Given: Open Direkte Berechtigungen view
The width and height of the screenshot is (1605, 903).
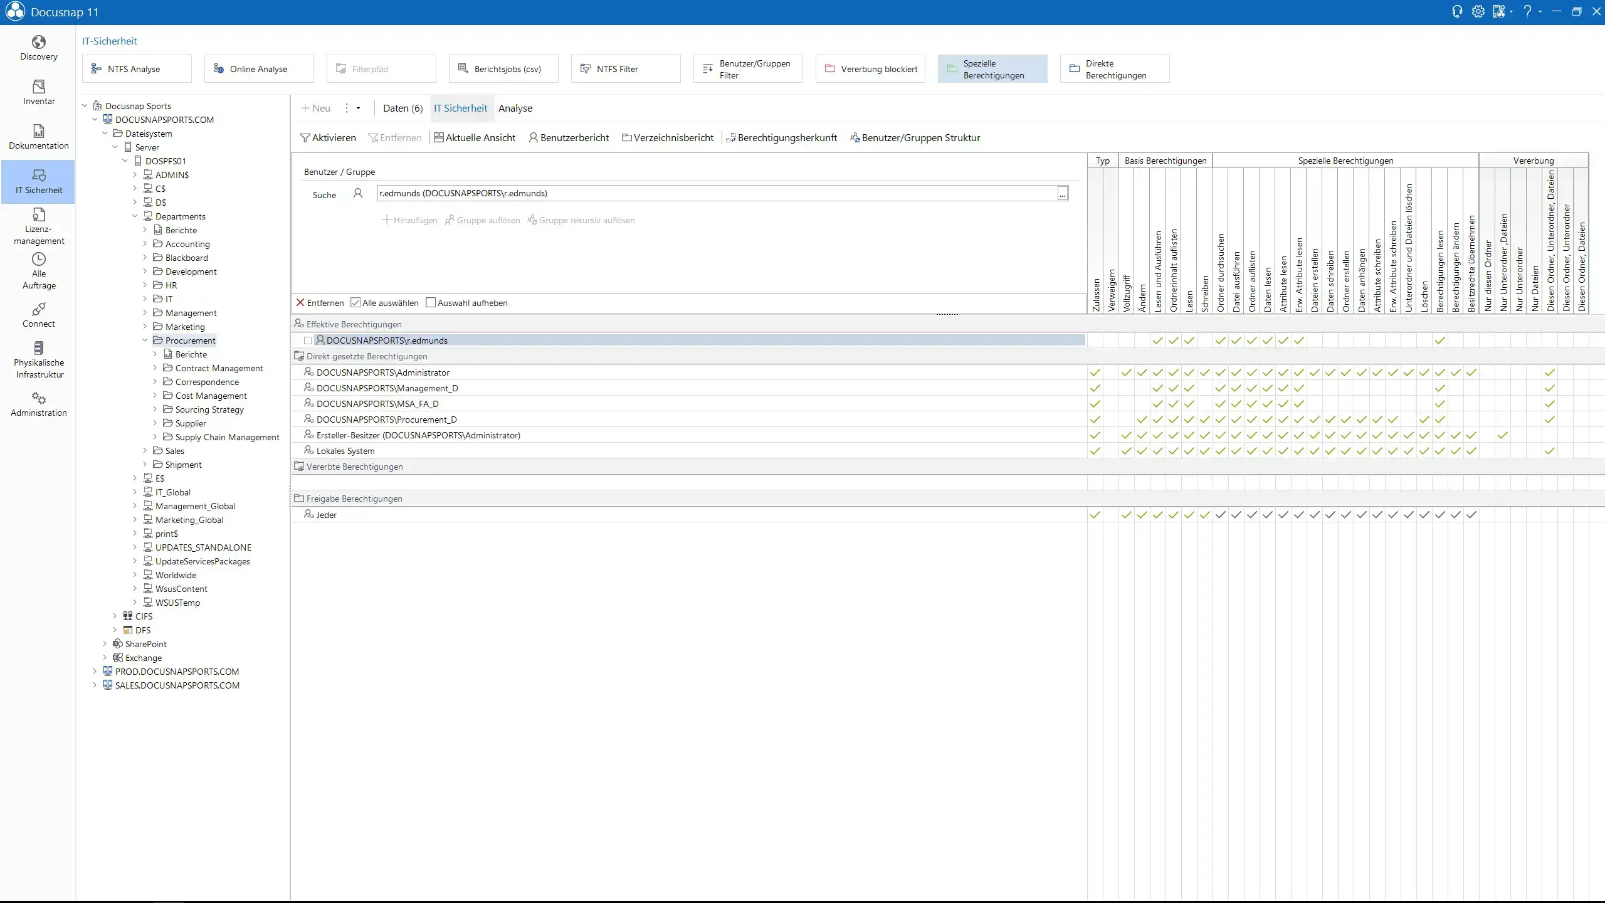Looking at the screenshot, I should [1115, 69].
